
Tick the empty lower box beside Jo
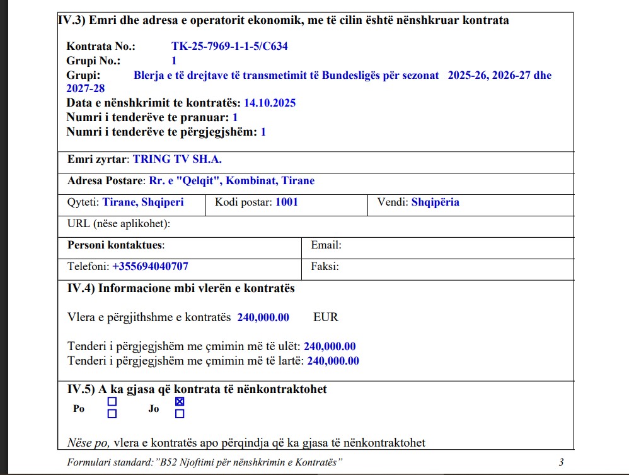coord(180,414)
